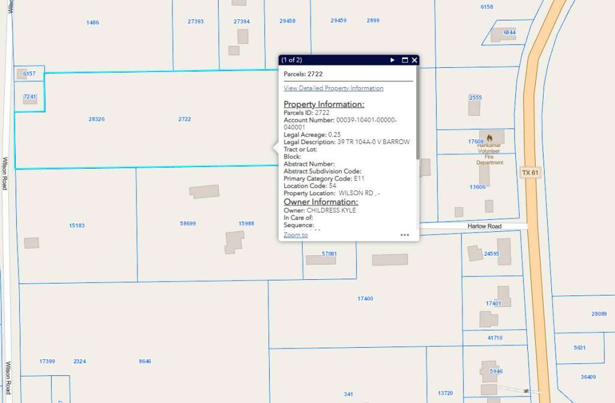Viewport: 615px width, 403px height.
Task: Select parcel 28326 west of the popup
Action: click(96, 119)
